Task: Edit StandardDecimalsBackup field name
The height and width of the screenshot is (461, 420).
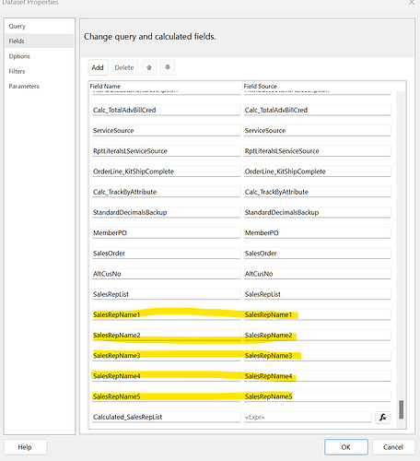Action: [166, 212]
